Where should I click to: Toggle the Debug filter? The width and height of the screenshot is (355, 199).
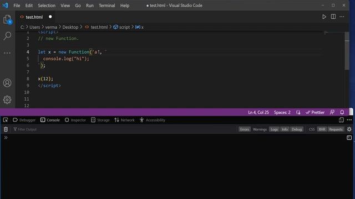pos(297,129)
